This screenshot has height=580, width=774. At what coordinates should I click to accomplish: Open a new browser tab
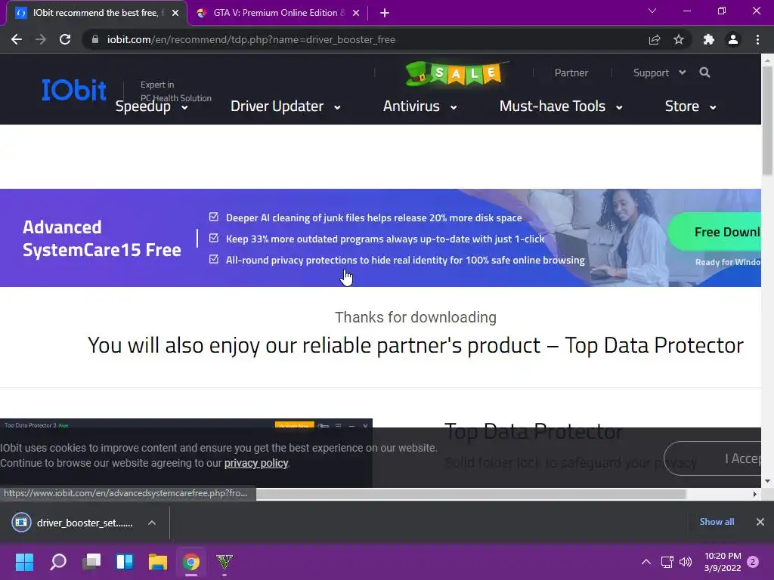[x=385, y=13]
